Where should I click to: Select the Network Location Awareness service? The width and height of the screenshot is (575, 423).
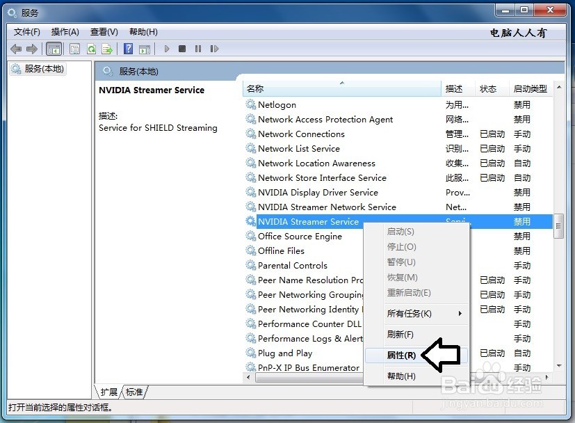398,163
